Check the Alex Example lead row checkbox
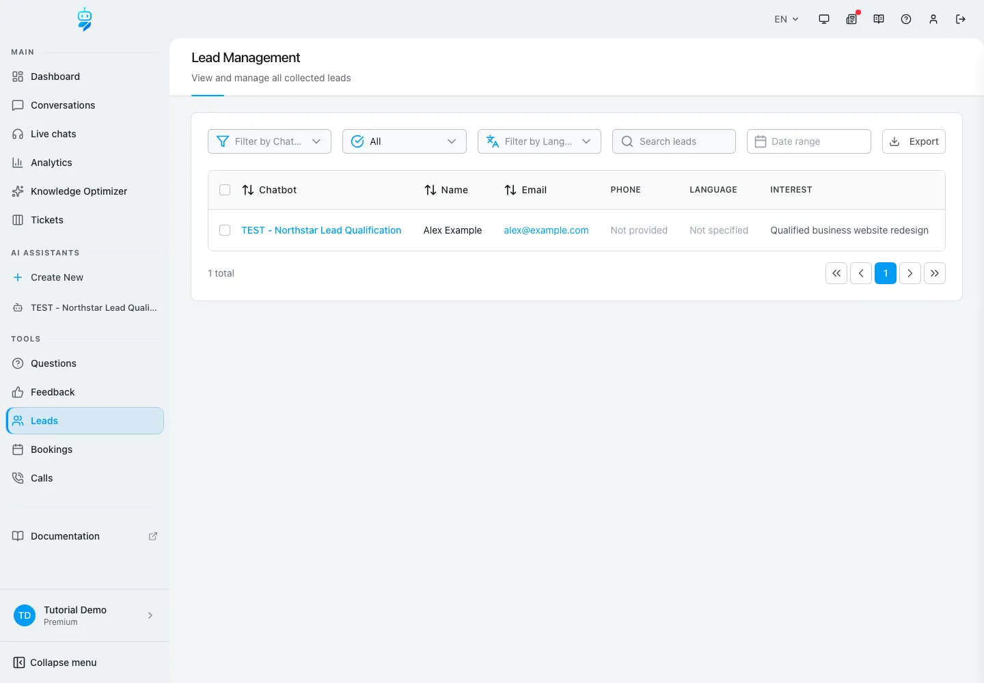 225,230
